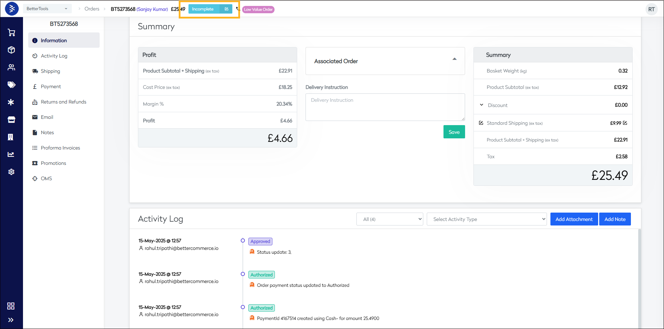Open the settings gear icon in sidebar
The height and width of the screenshot is (329, 664).
tap(11, 172)
